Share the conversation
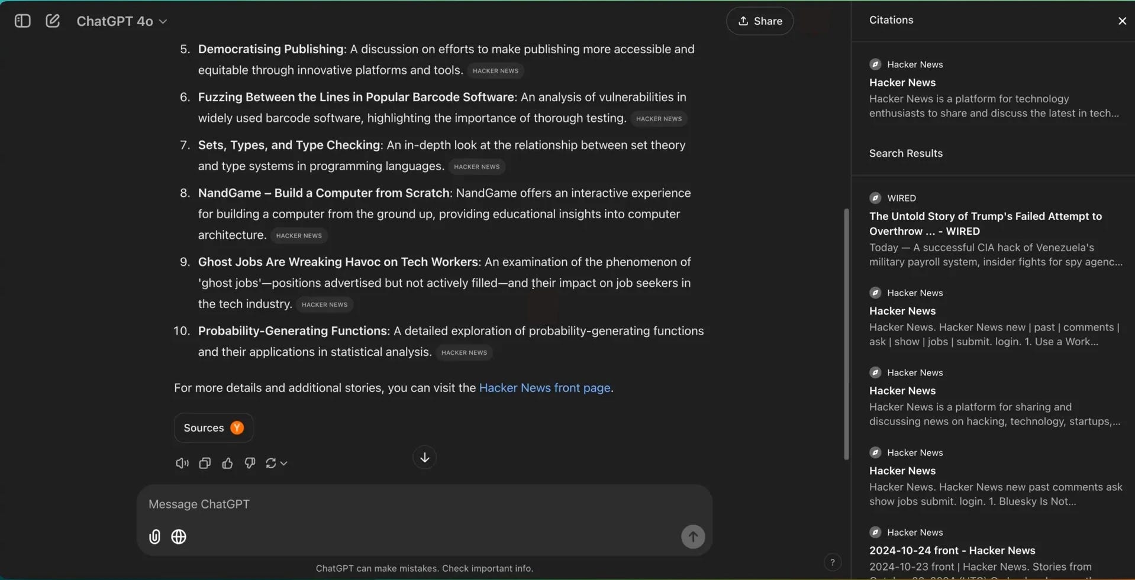This screenshot has height=580, width=1135. pyautogui.click(x=760, y=21)
